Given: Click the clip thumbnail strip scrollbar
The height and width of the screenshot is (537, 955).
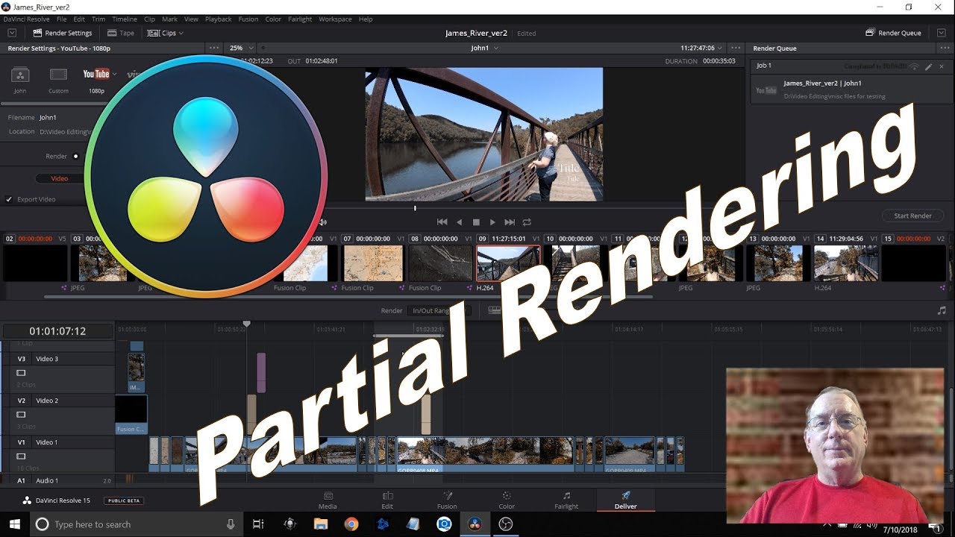Looking at the screenshot, I should tap(348, 297).
